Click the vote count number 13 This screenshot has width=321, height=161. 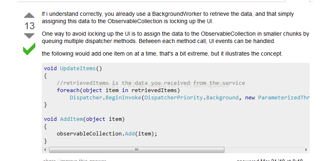click(30, 26)
